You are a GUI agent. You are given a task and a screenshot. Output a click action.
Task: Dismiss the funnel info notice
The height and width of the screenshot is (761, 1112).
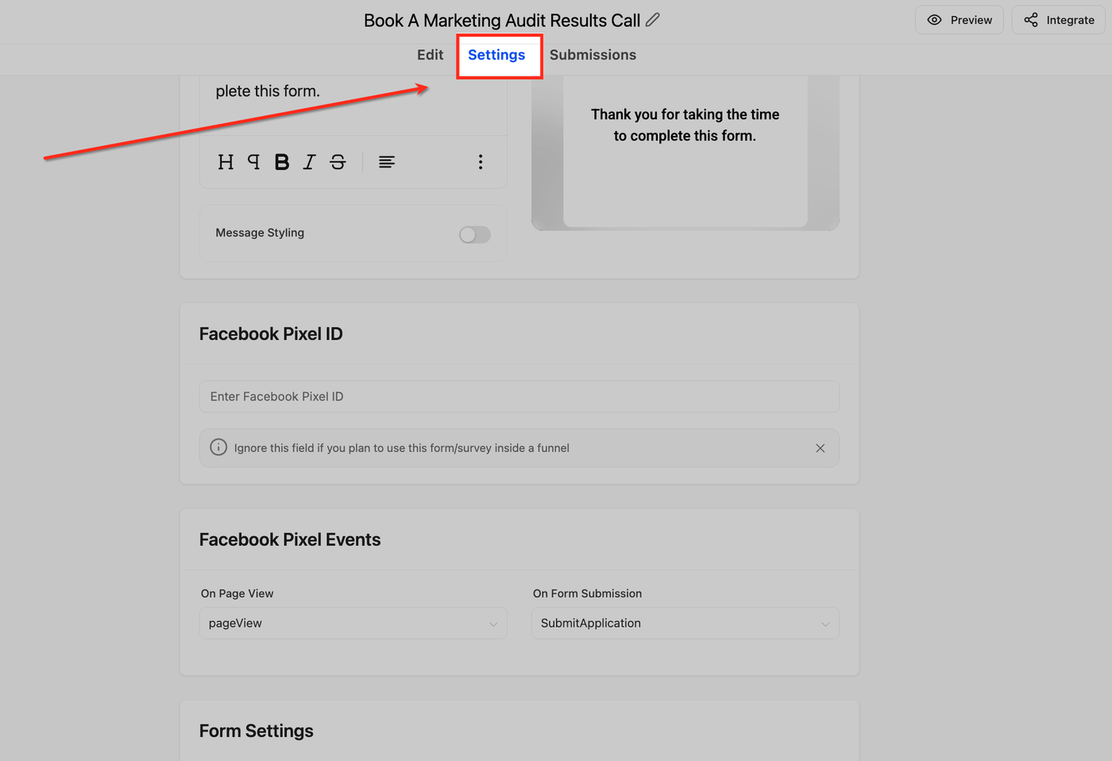820,448
